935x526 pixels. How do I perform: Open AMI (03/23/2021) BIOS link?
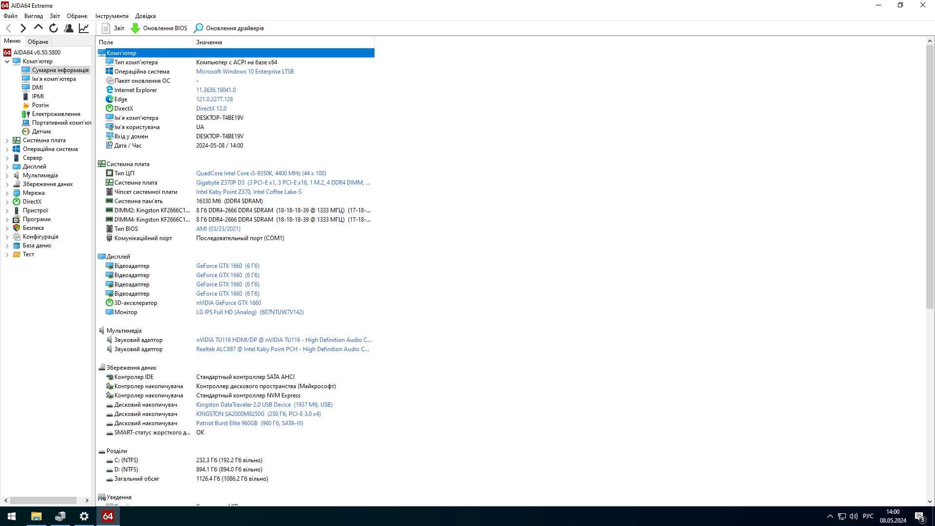point(218,229)
